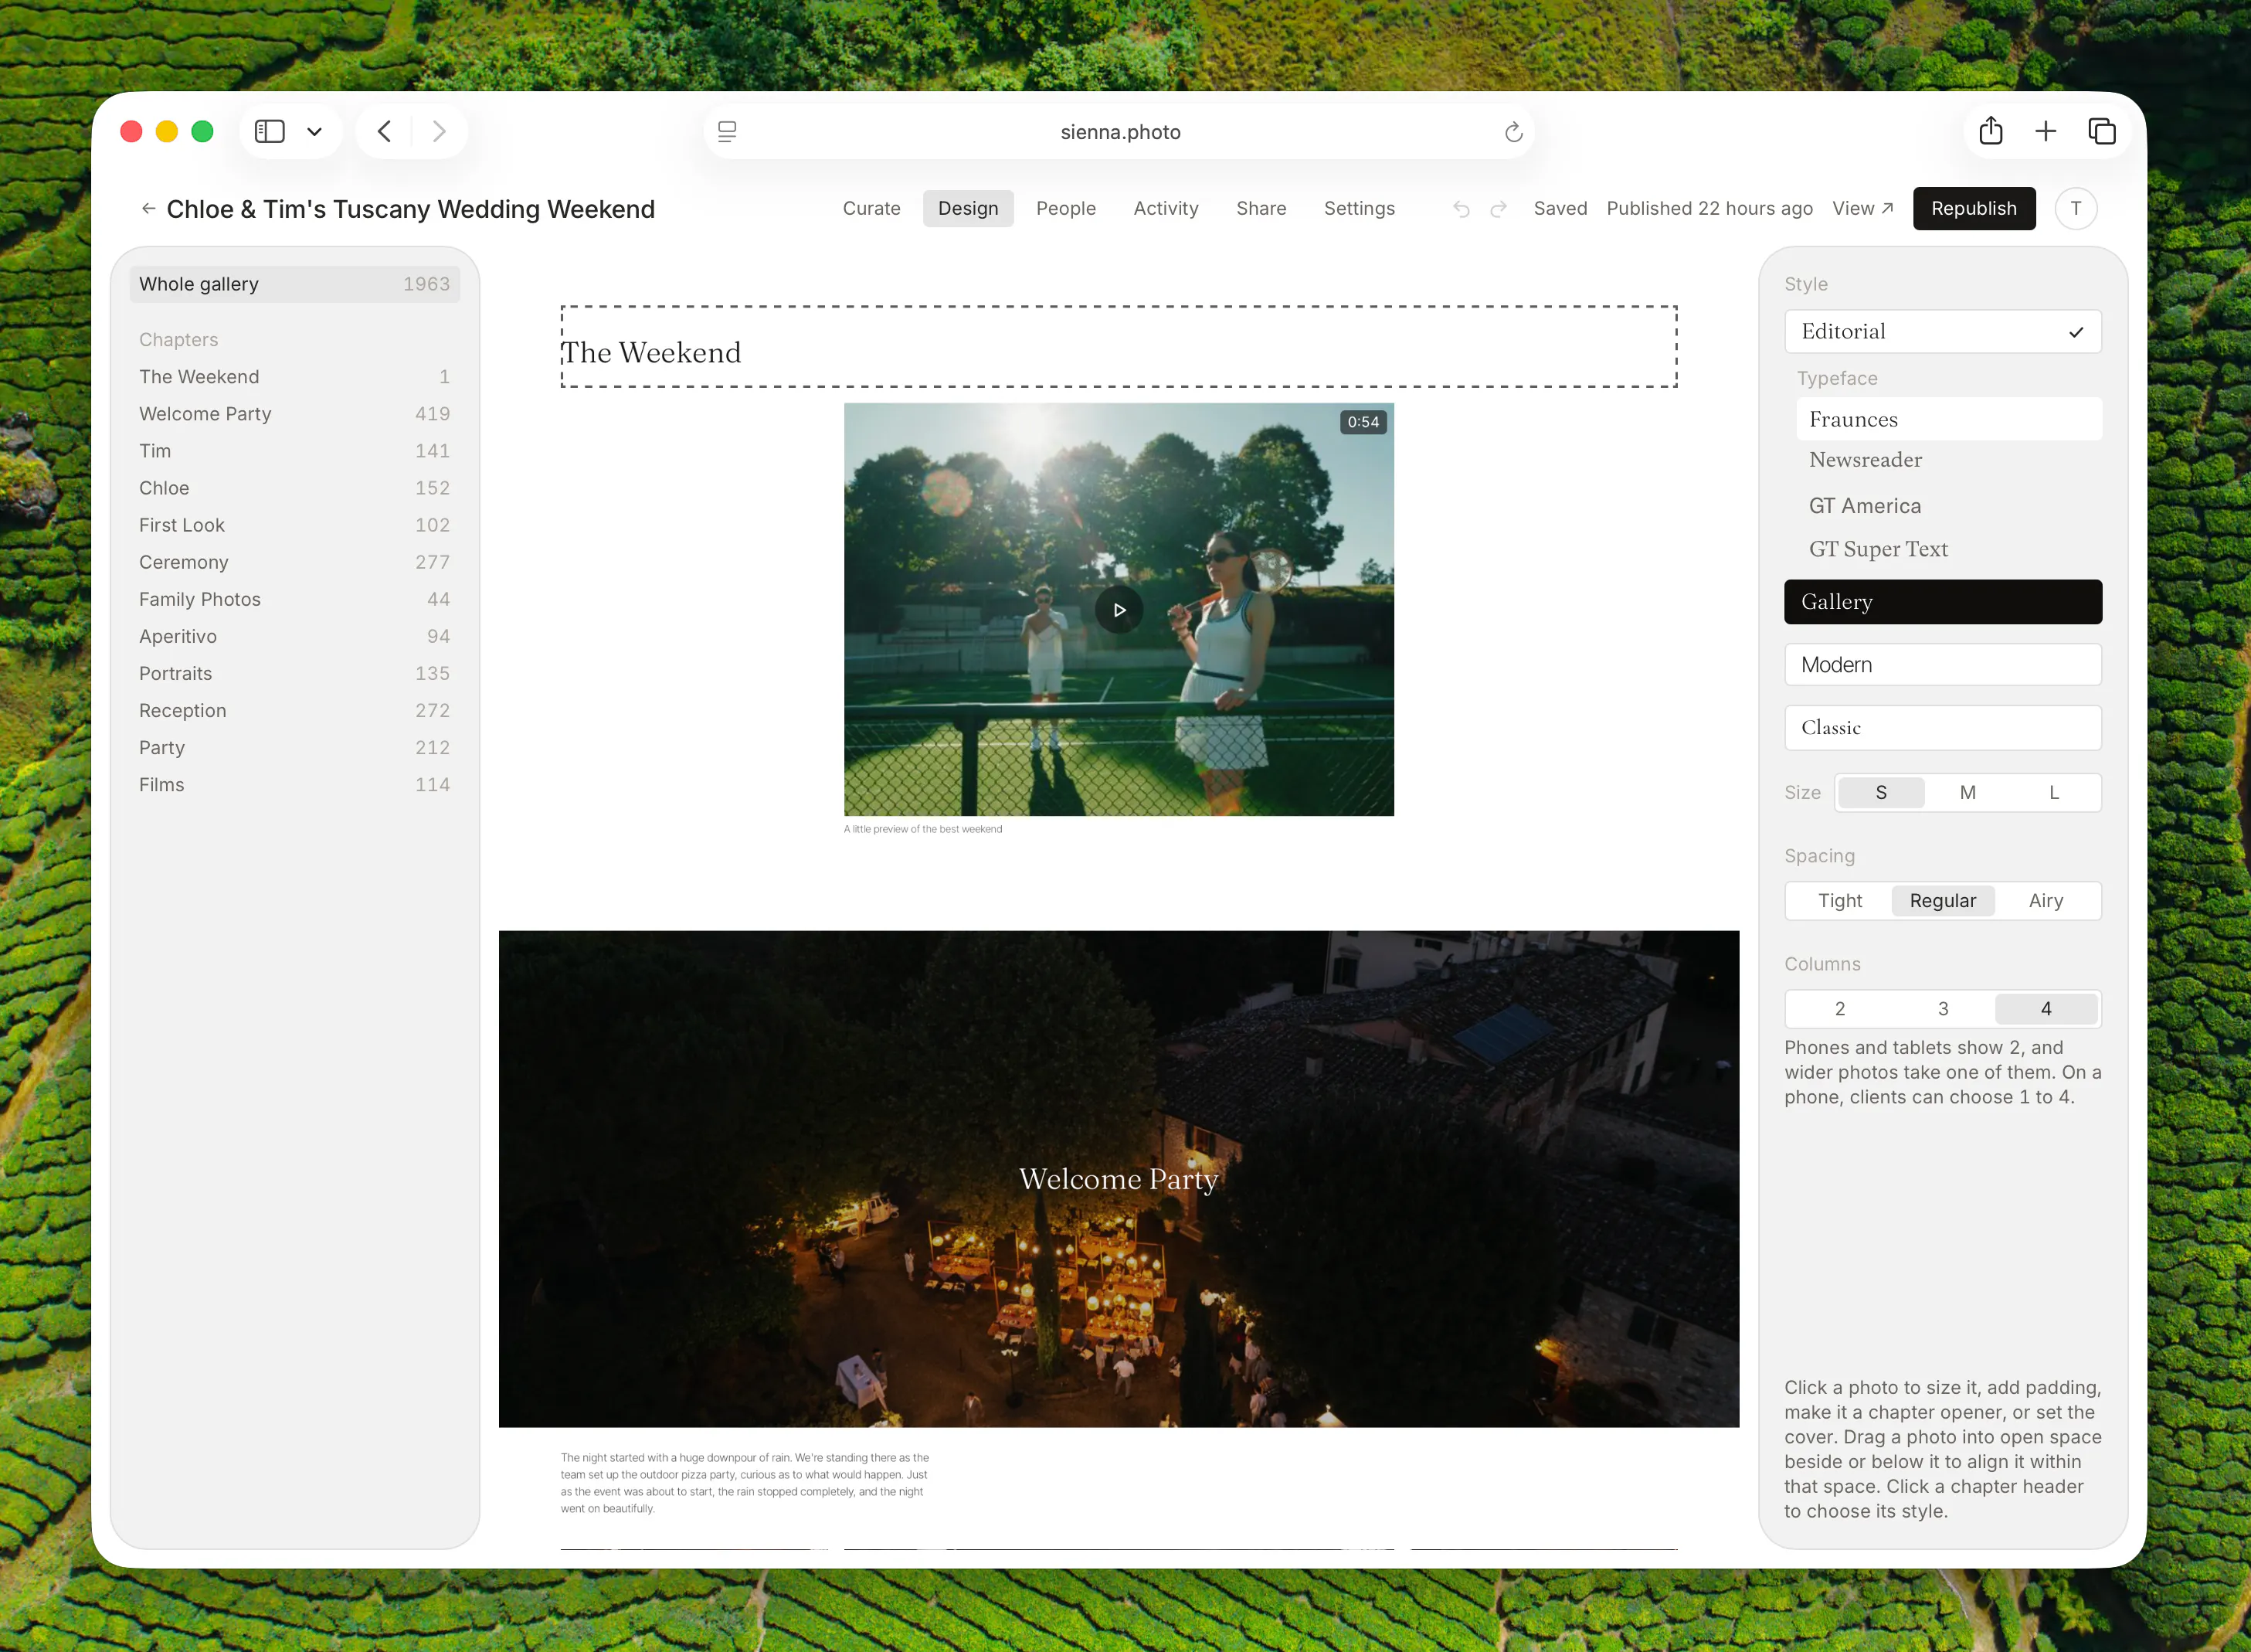2251x1652 pixels.
Task: Open the T account avatar
Action: (x=2075, y=208)
